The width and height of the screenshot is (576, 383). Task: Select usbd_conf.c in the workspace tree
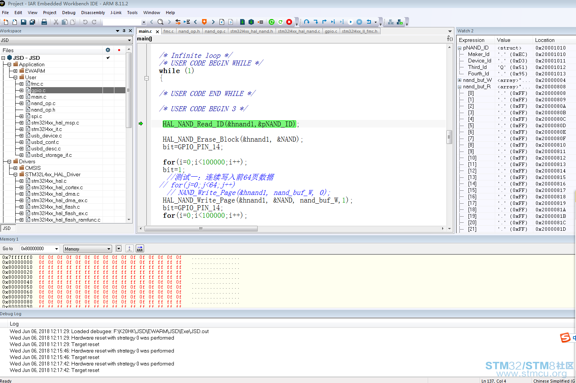[45, 142]
